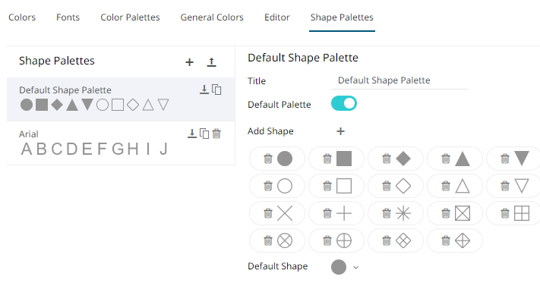540x283 pixels.
Task: Delete the filled diamond shape
Action: pos(387,159)
